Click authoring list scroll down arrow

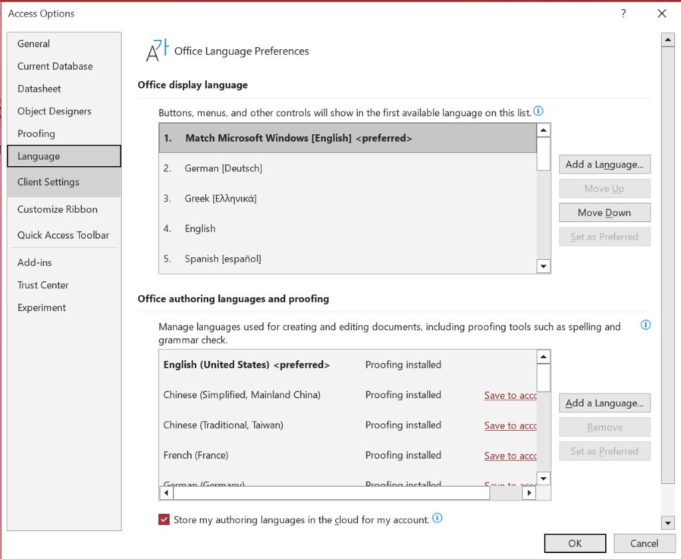(x=543, y=479)
